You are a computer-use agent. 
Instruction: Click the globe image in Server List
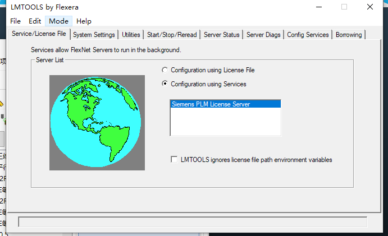pos(97,123)
